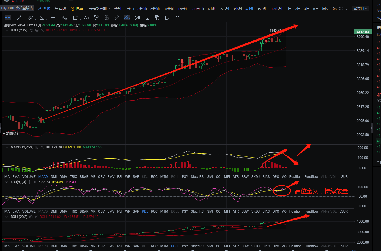Click the hide-drawings link icon before ruler

coord(106,18)
